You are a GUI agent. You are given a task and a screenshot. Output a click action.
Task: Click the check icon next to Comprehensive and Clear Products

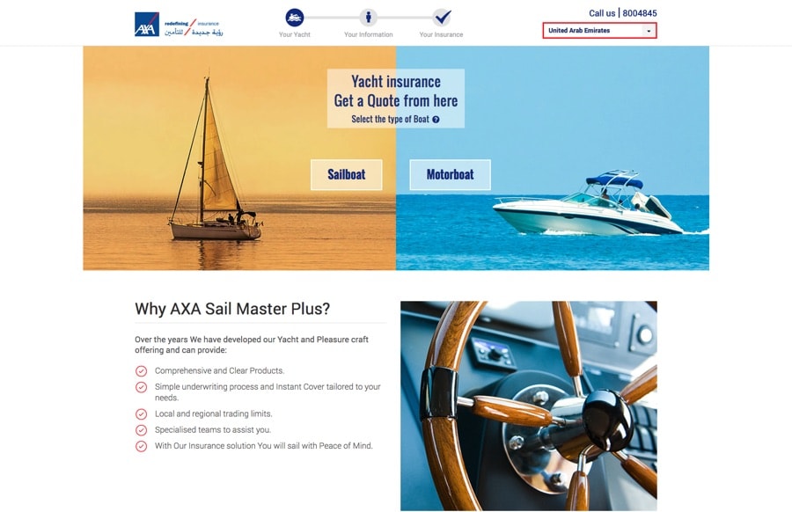[x=142, y=371]
